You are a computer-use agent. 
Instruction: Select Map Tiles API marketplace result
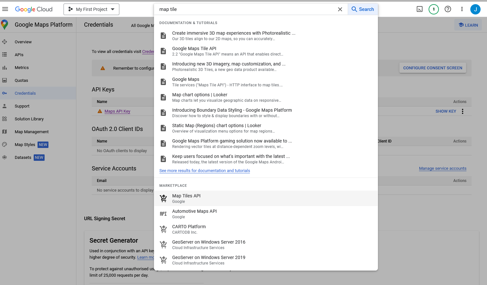pos(266,198)
